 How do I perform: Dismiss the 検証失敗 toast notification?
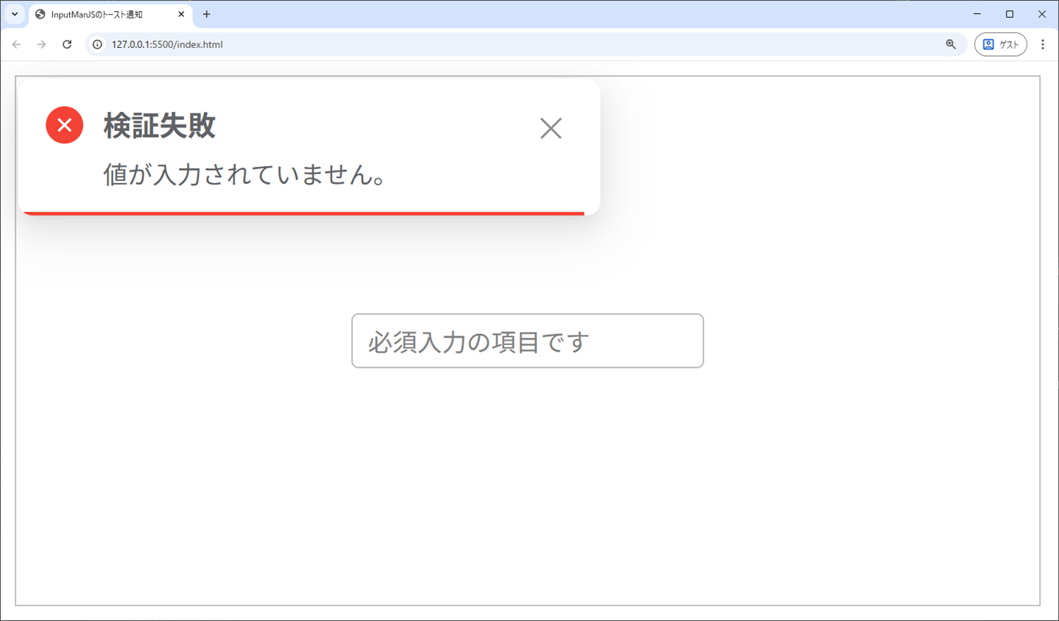tap(551, 128)
